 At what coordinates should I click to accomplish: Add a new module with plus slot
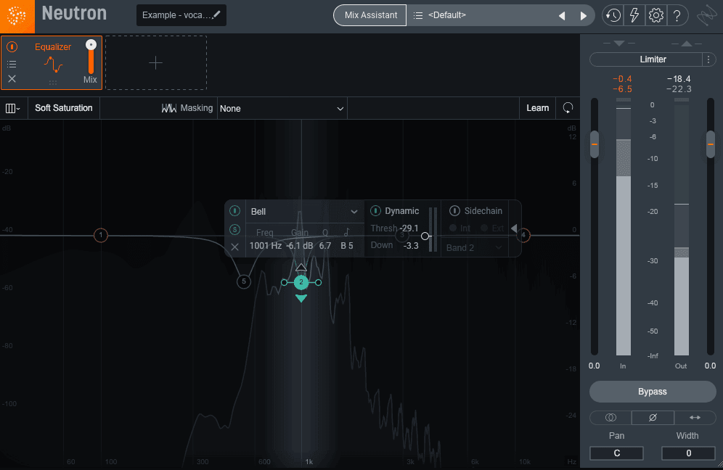point(156,62)
